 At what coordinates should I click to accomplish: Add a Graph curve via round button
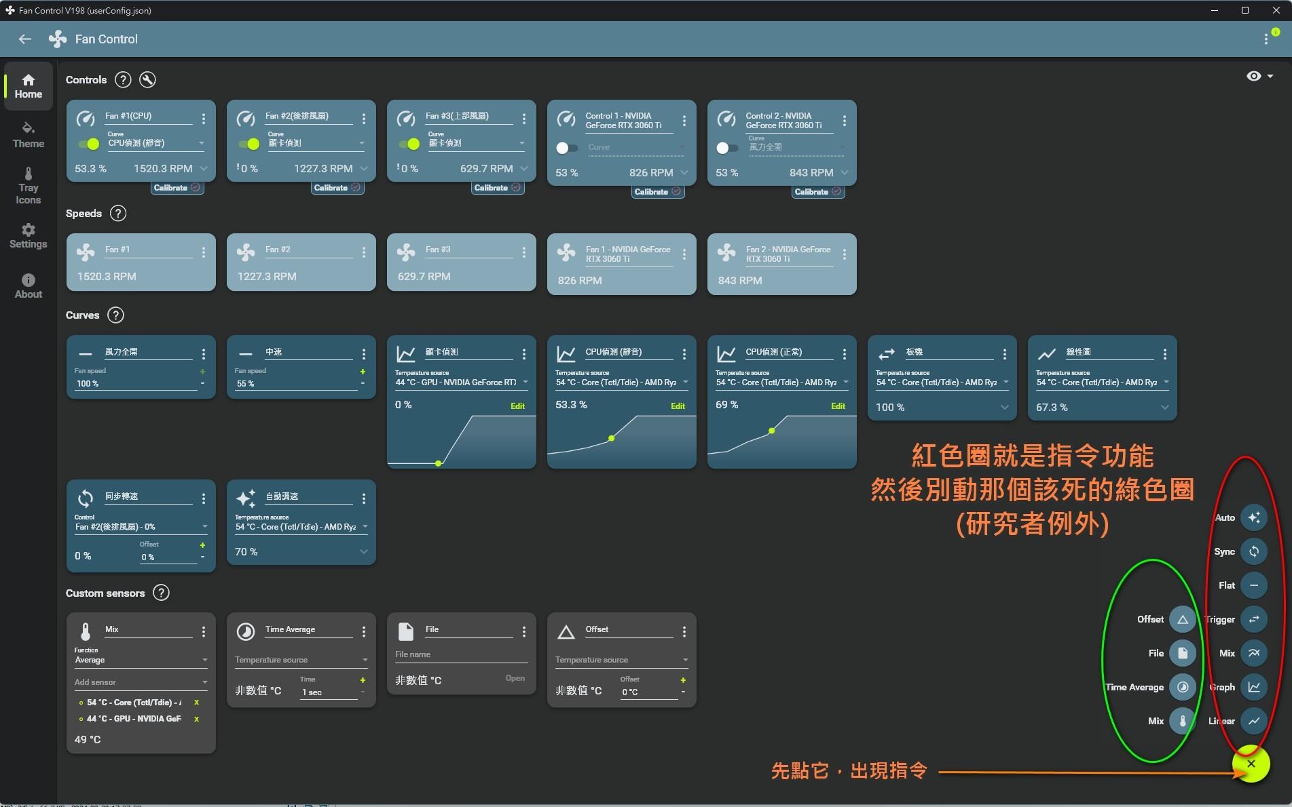pyautogui.click(x=1253, y=687)
